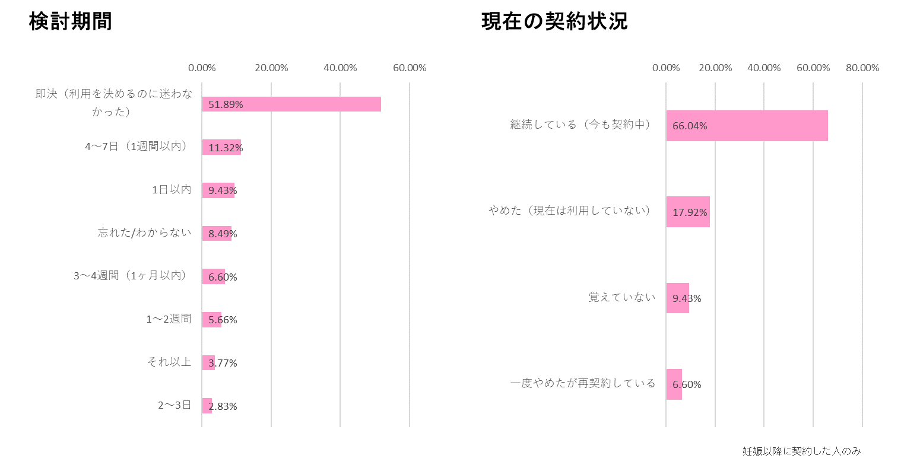Image resolution: width=920 pixels, height=468 pixels.
Task: Click the 1〜2週間 category label
Action: click(169, 319)
